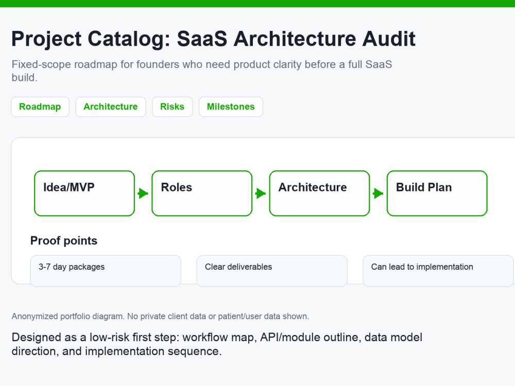515x386 pixels.
Task: Open the Risks tag
Action: (172, 107)
